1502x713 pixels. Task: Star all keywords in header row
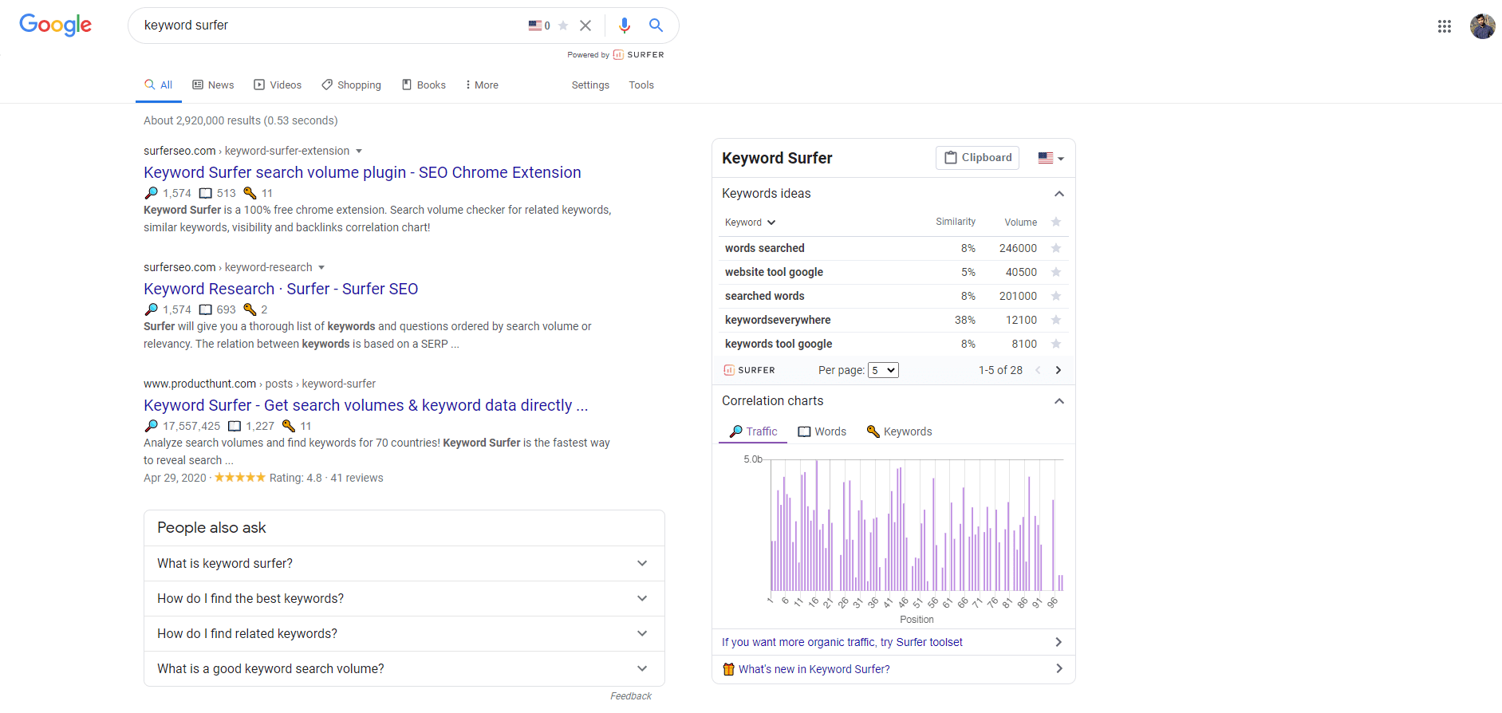tap(1056, 223)
